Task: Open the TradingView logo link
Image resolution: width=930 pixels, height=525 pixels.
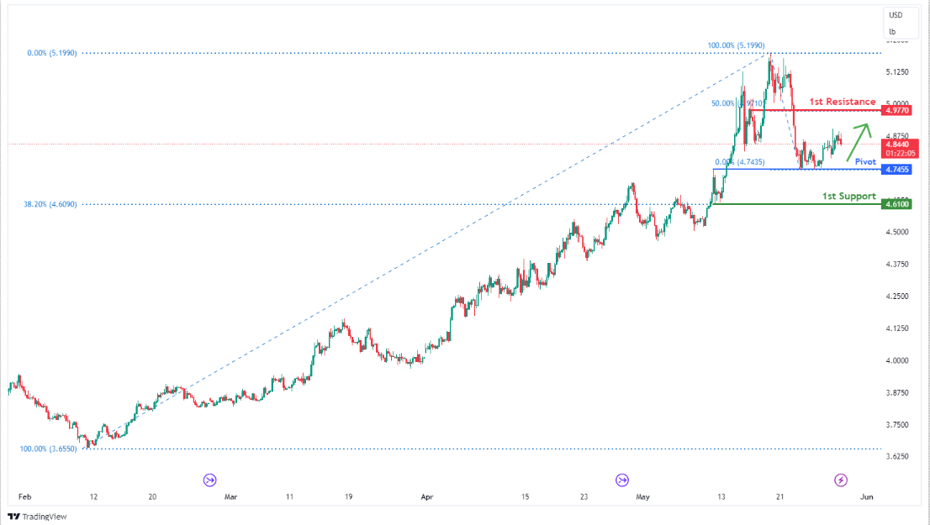Action: tap(37, 517)
